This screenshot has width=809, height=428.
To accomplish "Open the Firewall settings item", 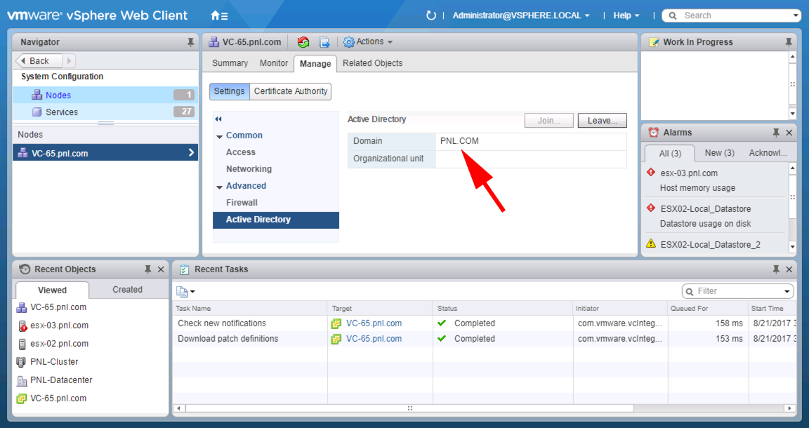I will click(x=242, y=203).
